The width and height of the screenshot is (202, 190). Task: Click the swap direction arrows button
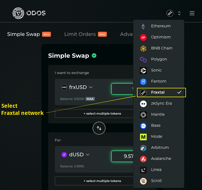pos(99,128)
